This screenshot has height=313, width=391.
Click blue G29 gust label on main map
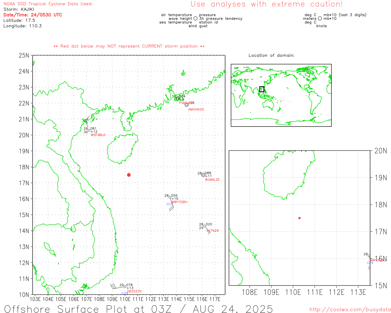point(170,204)
